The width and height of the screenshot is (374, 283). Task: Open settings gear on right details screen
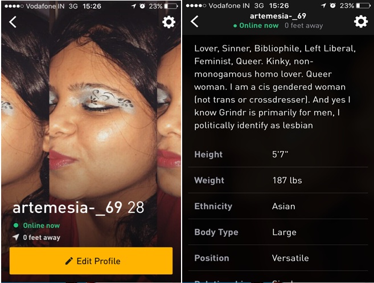361,22
